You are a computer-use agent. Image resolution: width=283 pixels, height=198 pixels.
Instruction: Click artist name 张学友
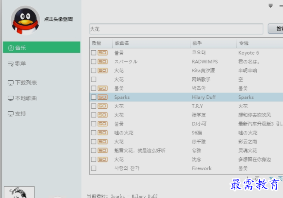click(x=199, y=115)
